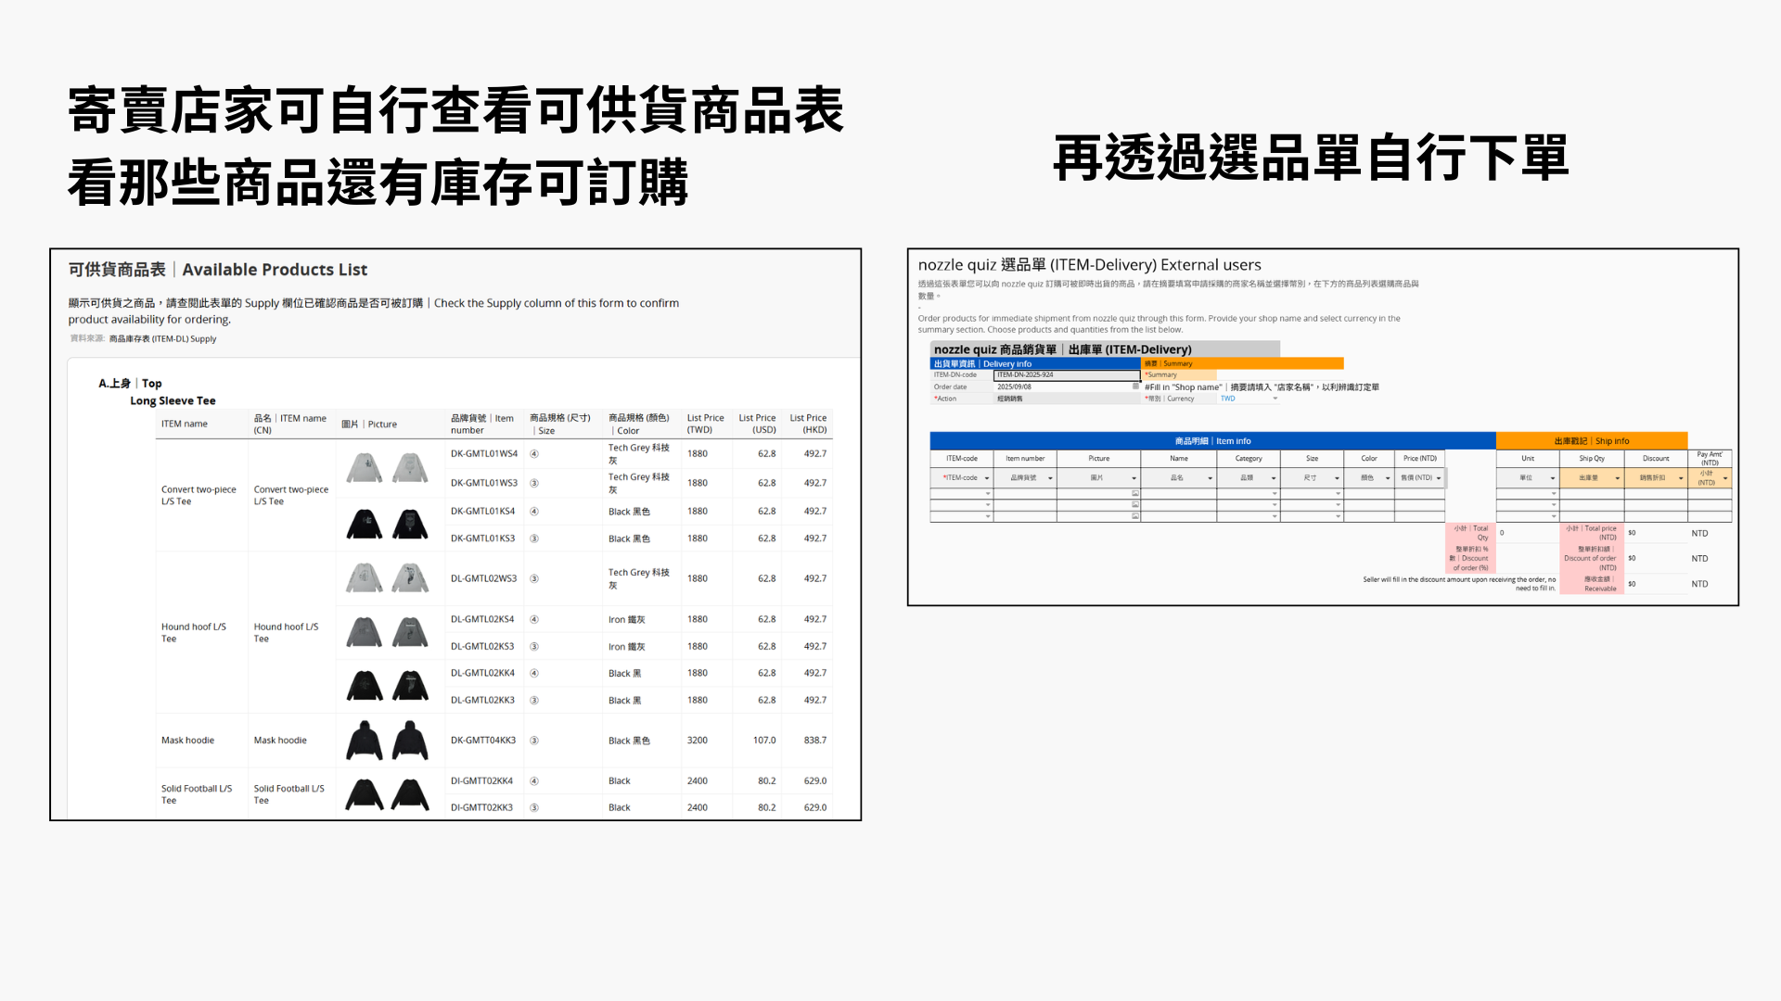The width and height of the screenshot is (1781, 1001).
Task: Click the black Solid Football tee thumbnail
Action: 365,794
